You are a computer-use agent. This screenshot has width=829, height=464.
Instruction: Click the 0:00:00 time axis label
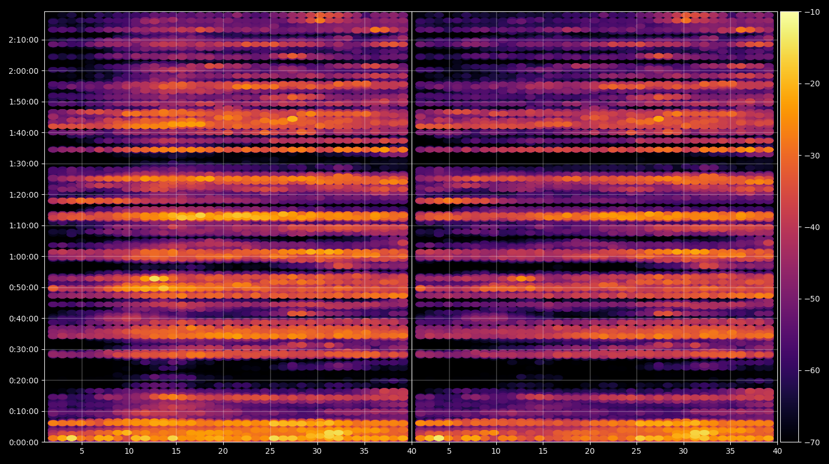pyautogui.click(x=24, y=442)
